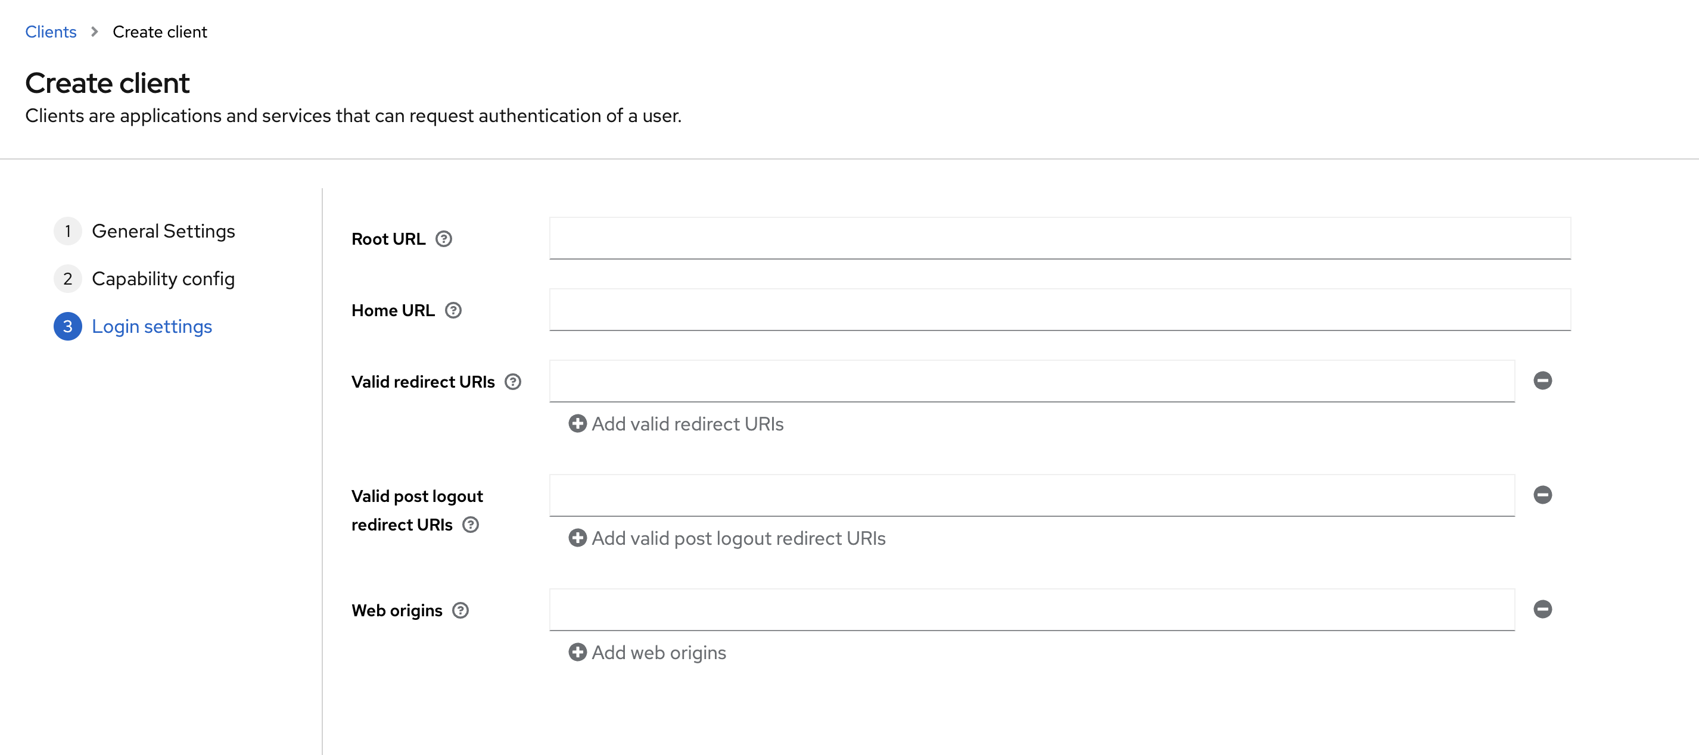Add valid redirect URIs
This screenshot has width=1699, height=755.
676,424
